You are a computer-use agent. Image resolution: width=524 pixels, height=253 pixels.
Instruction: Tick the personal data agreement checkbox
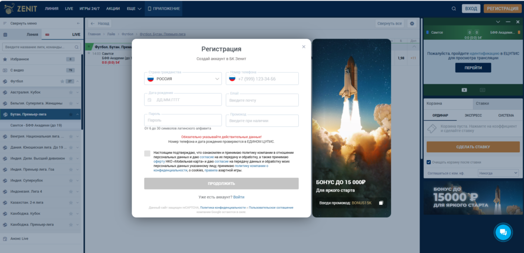pos(147,153)
